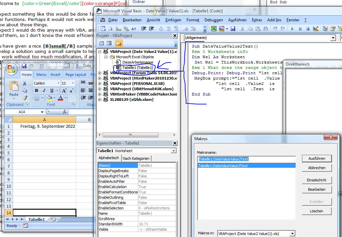Click the Ausführen button in Makros dialog
Image resolution: width=342 pixels, height=237 pixels.
[317, 158]
